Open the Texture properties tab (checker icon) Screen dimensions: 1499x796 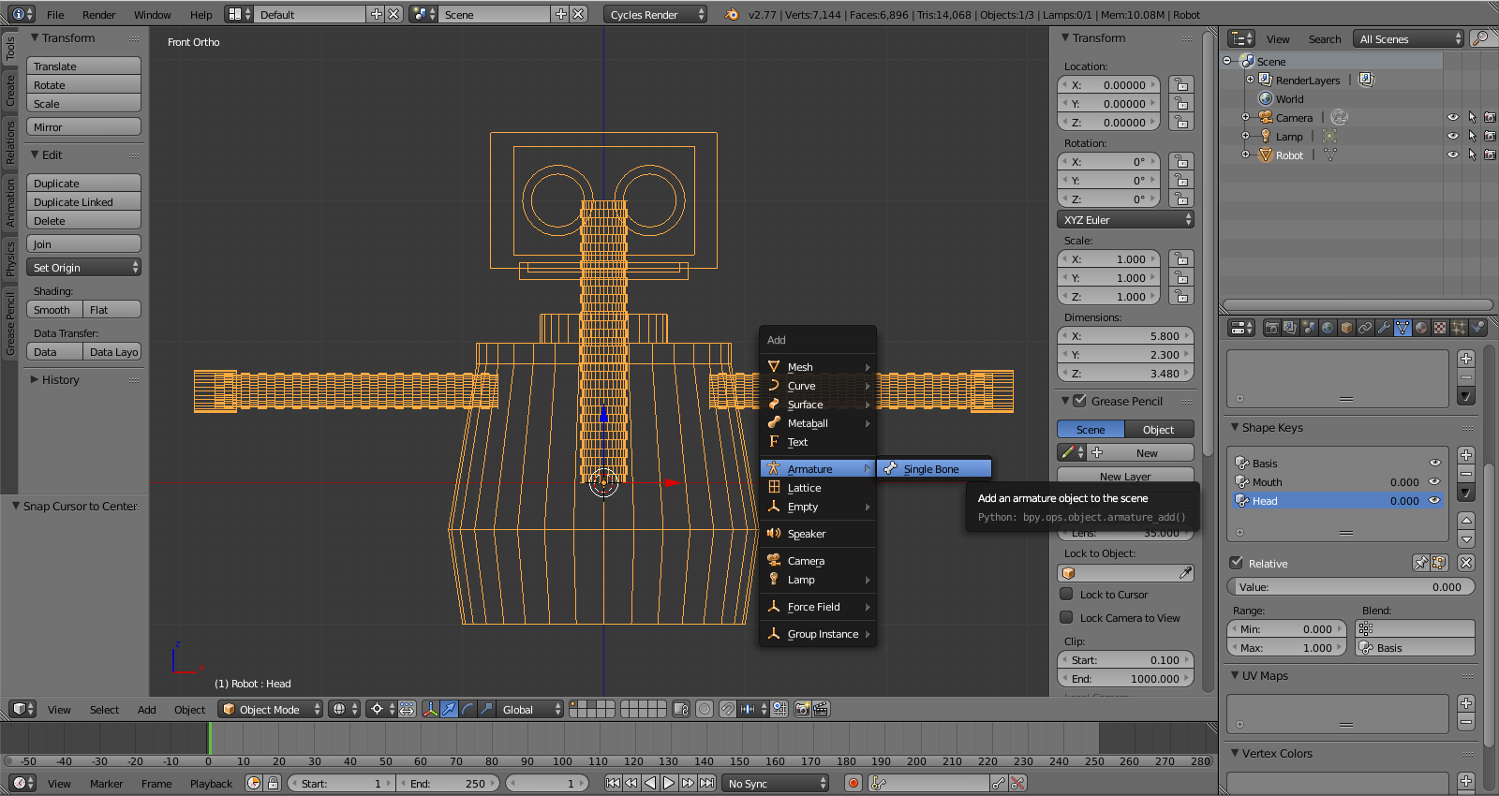coord(1440,328)
